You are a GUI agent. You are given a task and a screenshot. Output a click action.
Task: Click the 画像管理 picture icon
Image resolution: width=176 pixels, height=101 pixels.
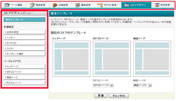(x=78, y=5)
